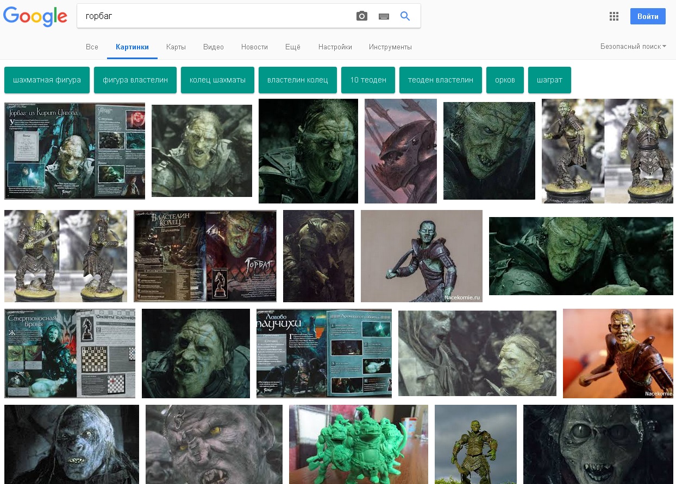Open first-row two-figurine photo with light background
676x484 pixels.
(607, 151)
